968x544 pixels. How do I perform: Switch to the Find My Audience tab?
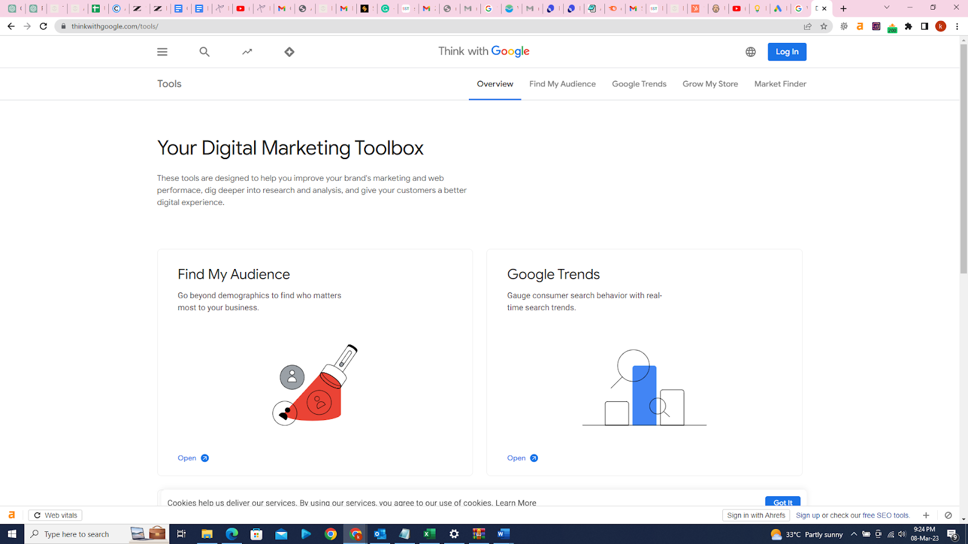point(562,84)
